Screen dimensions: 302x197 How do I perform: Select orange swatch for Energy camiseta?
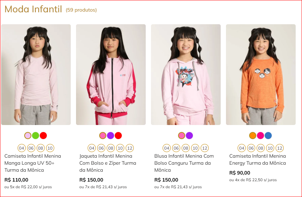253,136
